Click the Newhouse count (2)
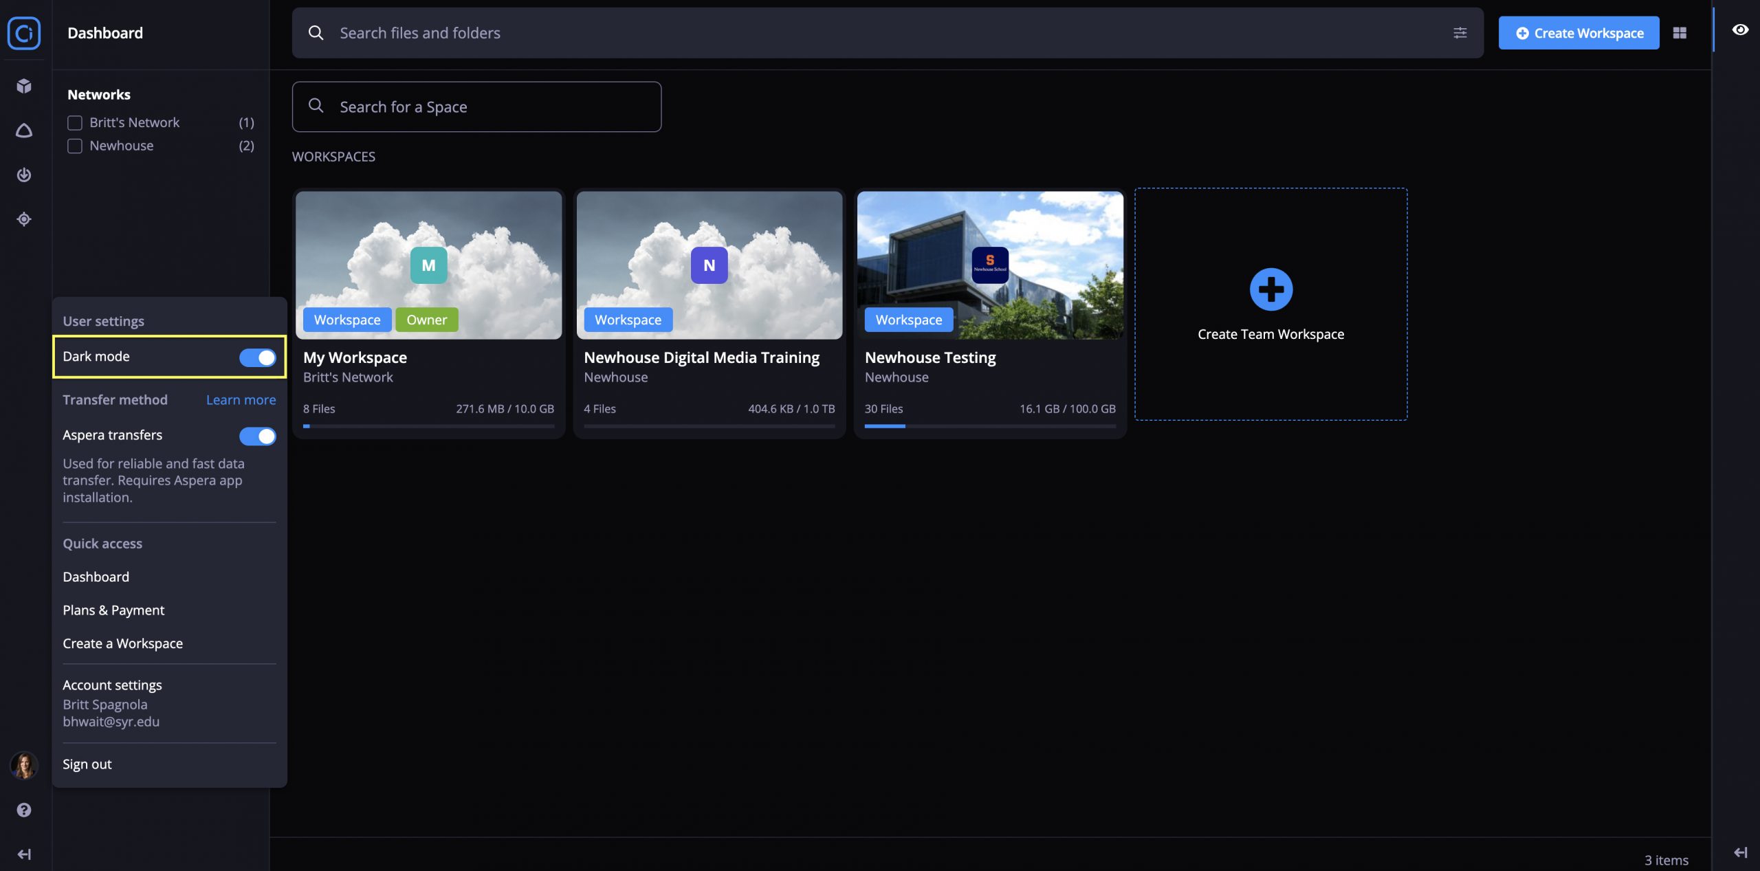Viewport: 1760px width, 871px height. point(246,146)
